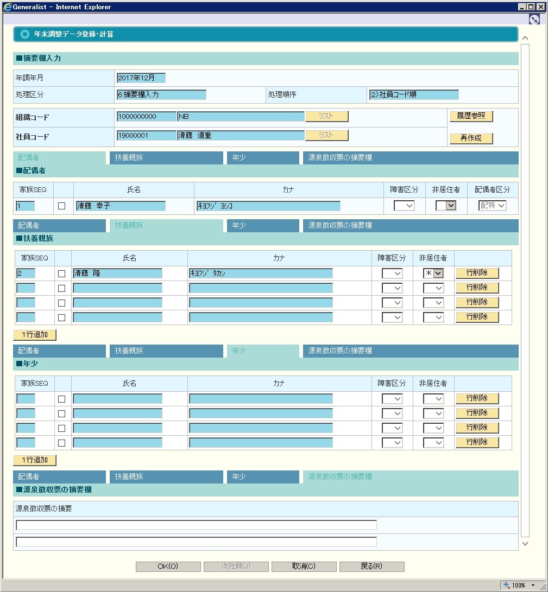Open 配偶者区分 dropdown showing 配特
The height and width of the screenshot is (592, 548).
[492, 206]
